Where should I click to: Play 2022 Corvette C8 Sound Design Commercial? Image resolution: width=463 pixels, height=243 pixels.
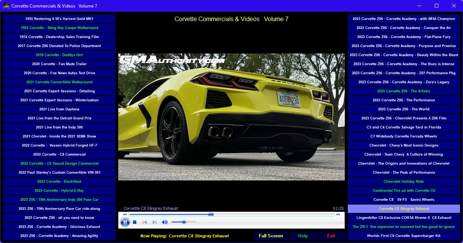59,164
